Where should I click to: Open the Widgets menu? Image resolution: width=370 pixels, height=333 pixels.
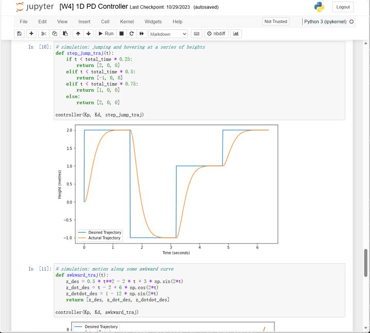(153, 22)
